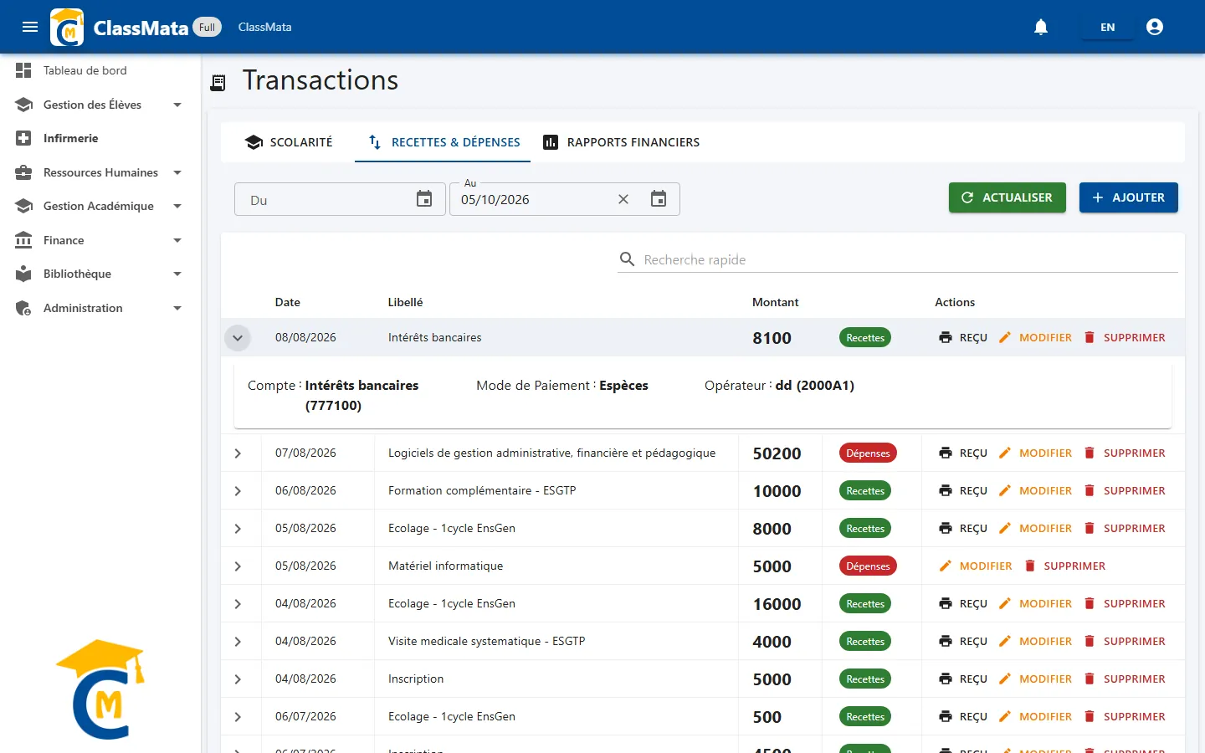The width and height of the screenshot is (1205, 753).
Task: Expand the 06/07/2026 Ecolage 500 row
Action: click(x=238, y=717)
